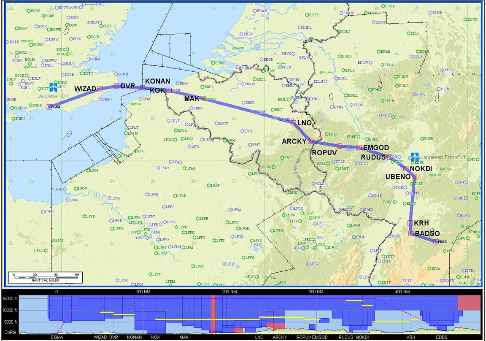Select the BADSO waypoint marker
The image size is (486, 341).
411,233
